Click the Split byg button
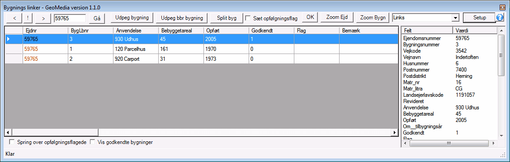The width and height of the screenshot is (510, 162). (227, 18)
